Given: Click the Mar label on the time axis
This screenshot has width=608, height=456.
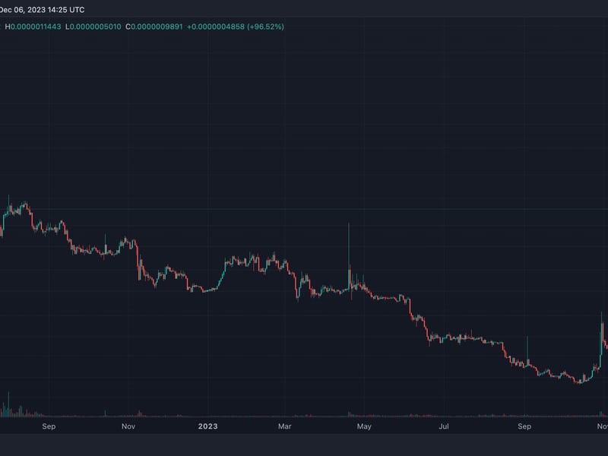Looking at the screenshot, I should click(286, 426).
